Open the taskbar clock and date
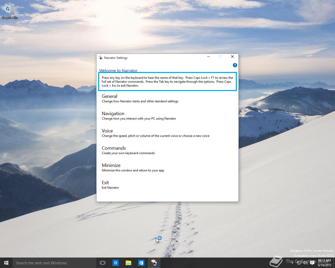The height and width of the screenshot is (268, 335). tap(325, 263)
